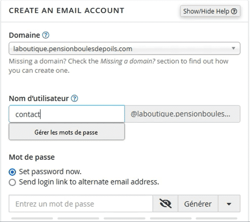Viewport: 250px width, 222px height.
Task: Click the arrow in the domain combo box
Action: click(x=234, y=48)
